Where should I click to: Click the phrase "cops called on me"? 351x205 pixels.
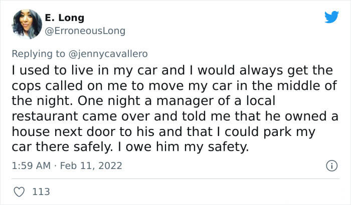[x=69, y=86]
